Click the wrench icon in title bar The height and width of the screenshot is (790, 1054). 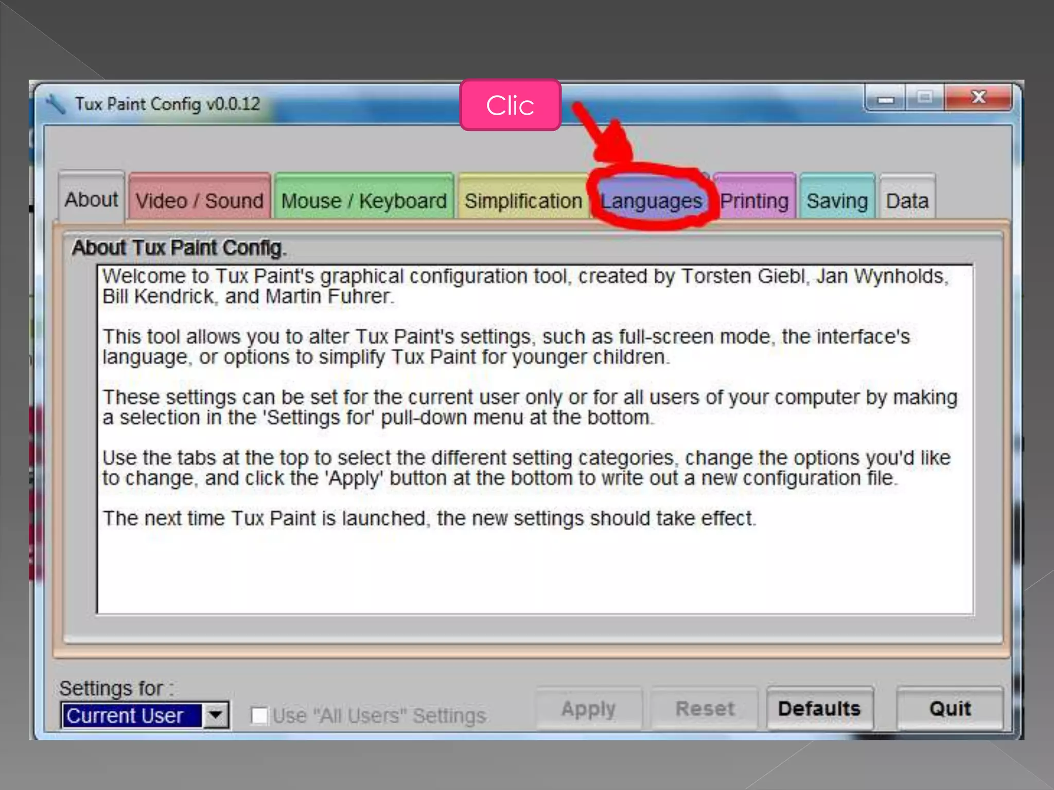tap(55, 104)
